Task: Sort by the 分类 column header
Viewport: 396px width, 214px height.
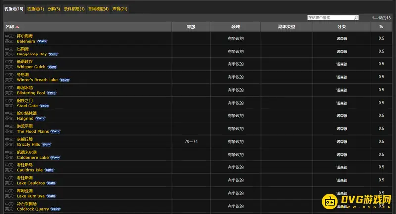Action: tap(342, 27)
